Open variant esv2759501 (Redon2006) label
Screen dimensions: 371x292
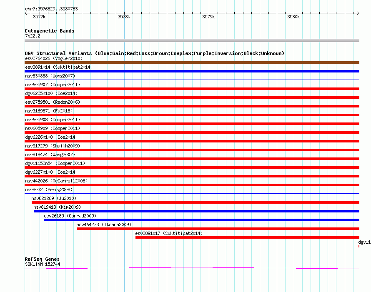click(53, 102)
